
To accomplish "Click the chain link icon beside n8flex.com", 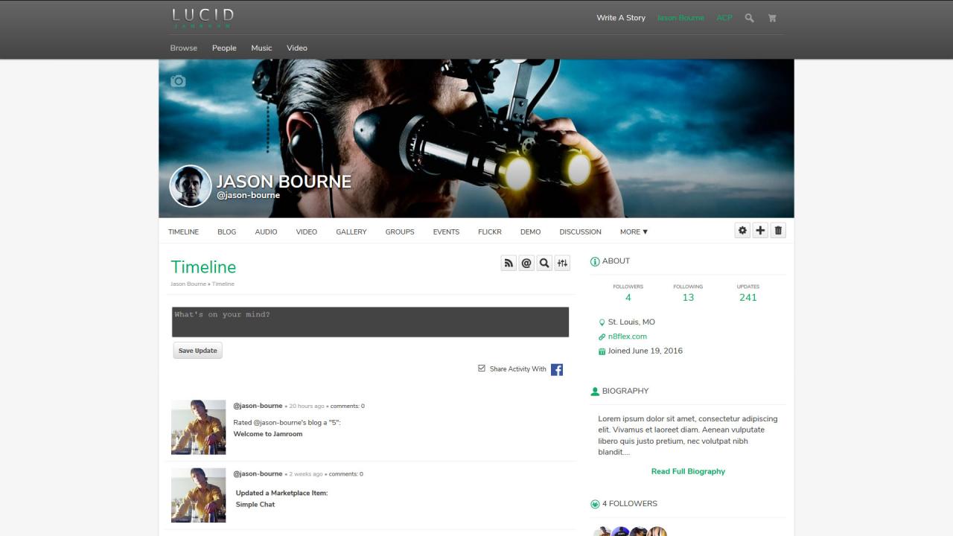I will point(602,337).
